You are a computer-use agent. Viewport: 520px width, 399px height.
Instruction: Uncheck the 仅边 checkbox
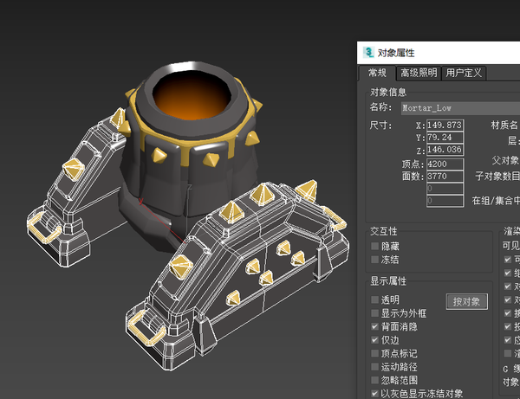click(x=374, y=340)
